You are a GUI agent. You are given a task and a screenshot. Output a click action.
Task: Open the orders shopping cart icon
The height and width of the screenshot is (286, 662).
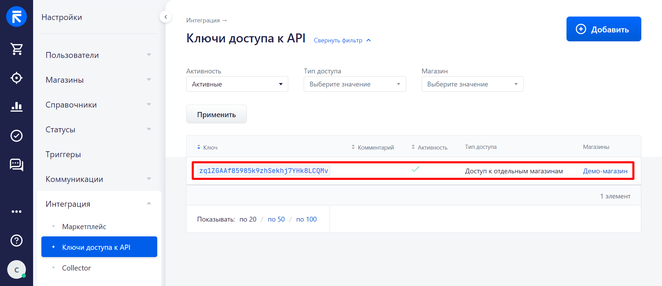(x=17, y=49)
